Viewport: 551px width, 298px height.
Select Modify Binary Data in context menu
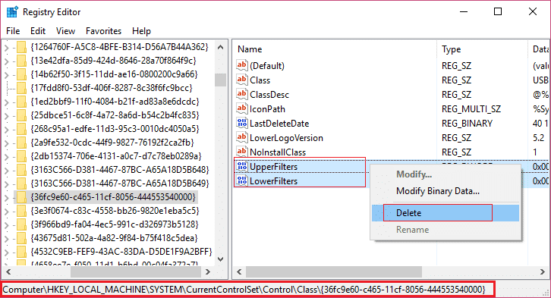pos(437,191)
